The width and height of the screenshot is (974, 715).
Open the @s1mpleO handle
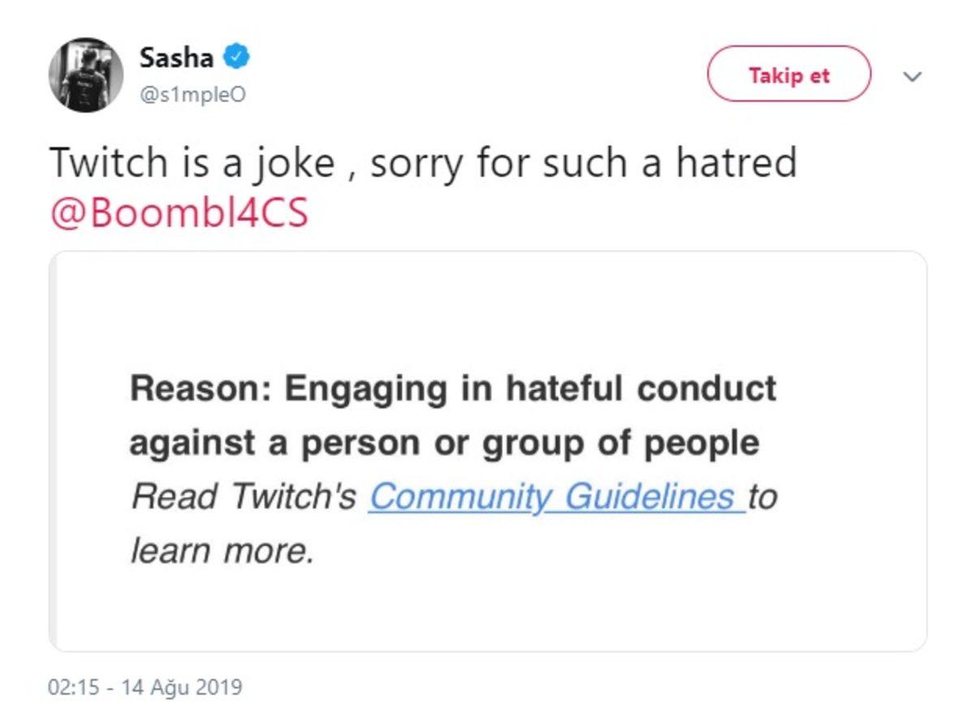tap(193, 95)
